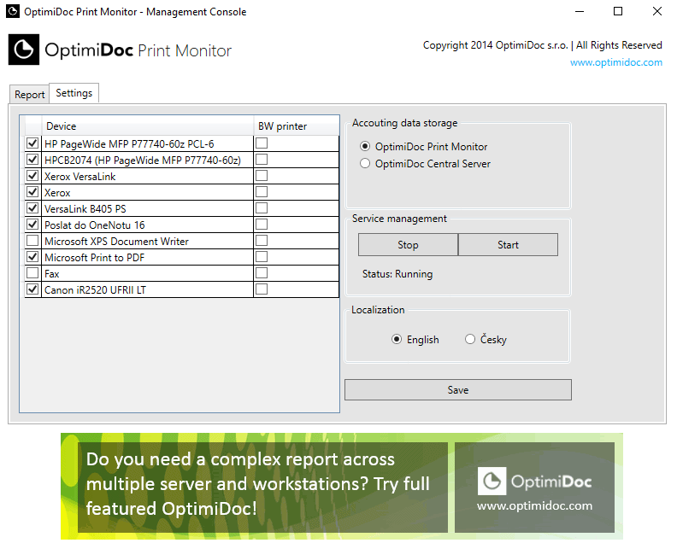Select OptimiDoc Central Server storage option
Image resolution: width=677 pixels, height=543 pixels.
366,164
